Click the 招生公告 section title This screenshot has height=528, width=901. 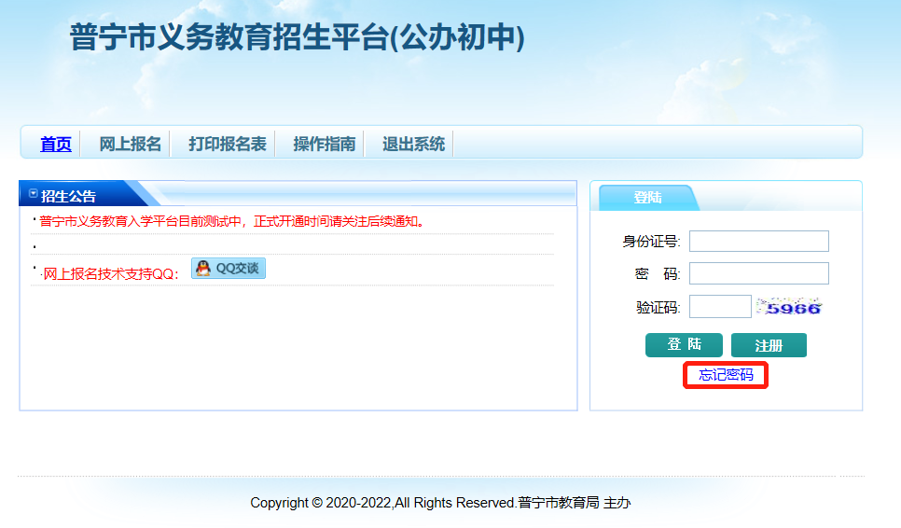(x=68, y=197)
